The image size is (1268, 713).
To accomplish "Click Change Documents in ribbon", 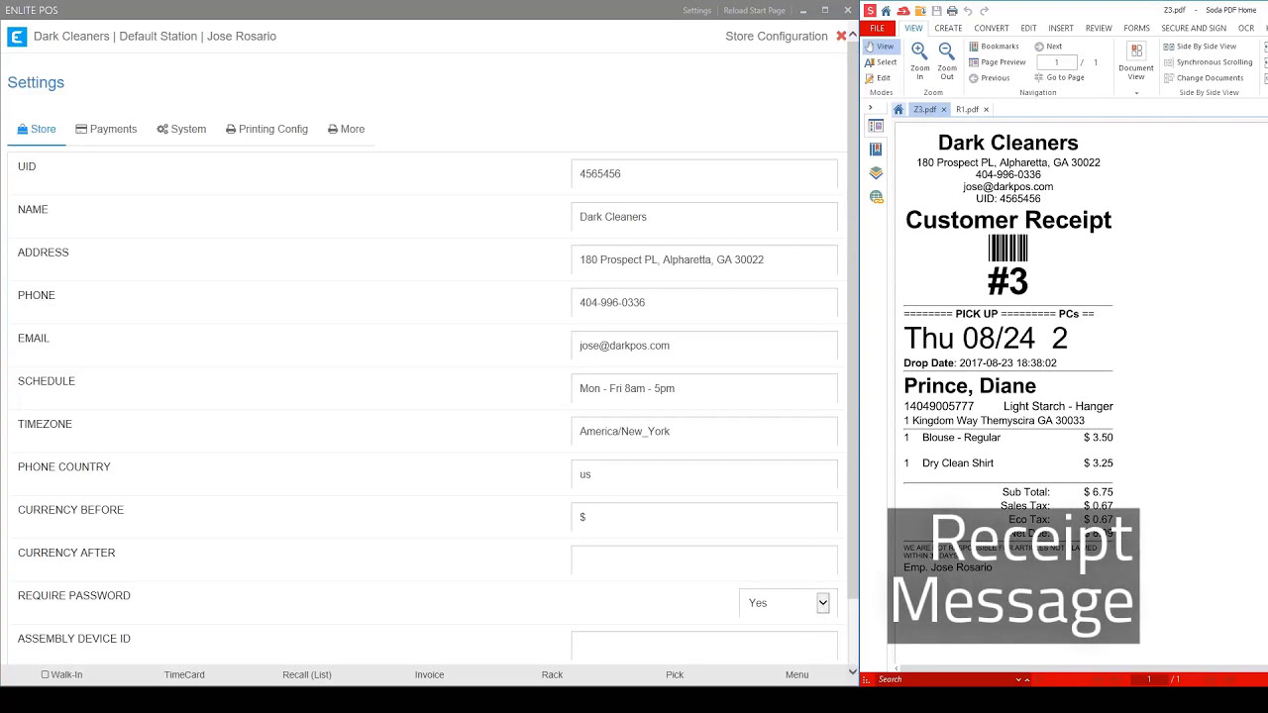I will (x=1204, y=78).
